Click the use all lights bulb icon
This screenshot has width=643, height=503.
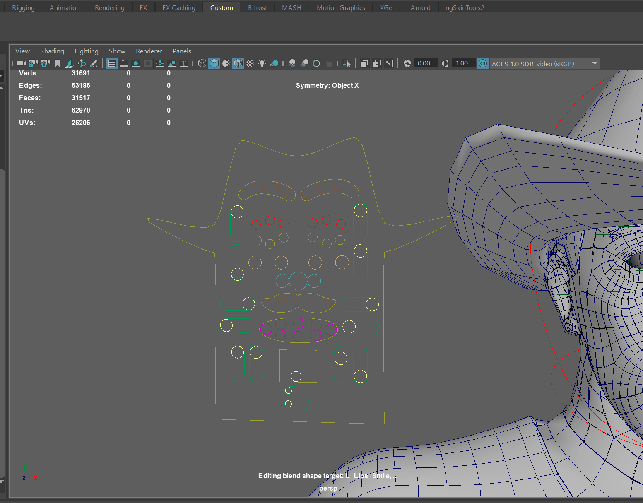coord(262,63)
